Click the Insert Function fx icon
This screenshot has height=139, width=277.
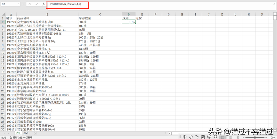[44, 4]
